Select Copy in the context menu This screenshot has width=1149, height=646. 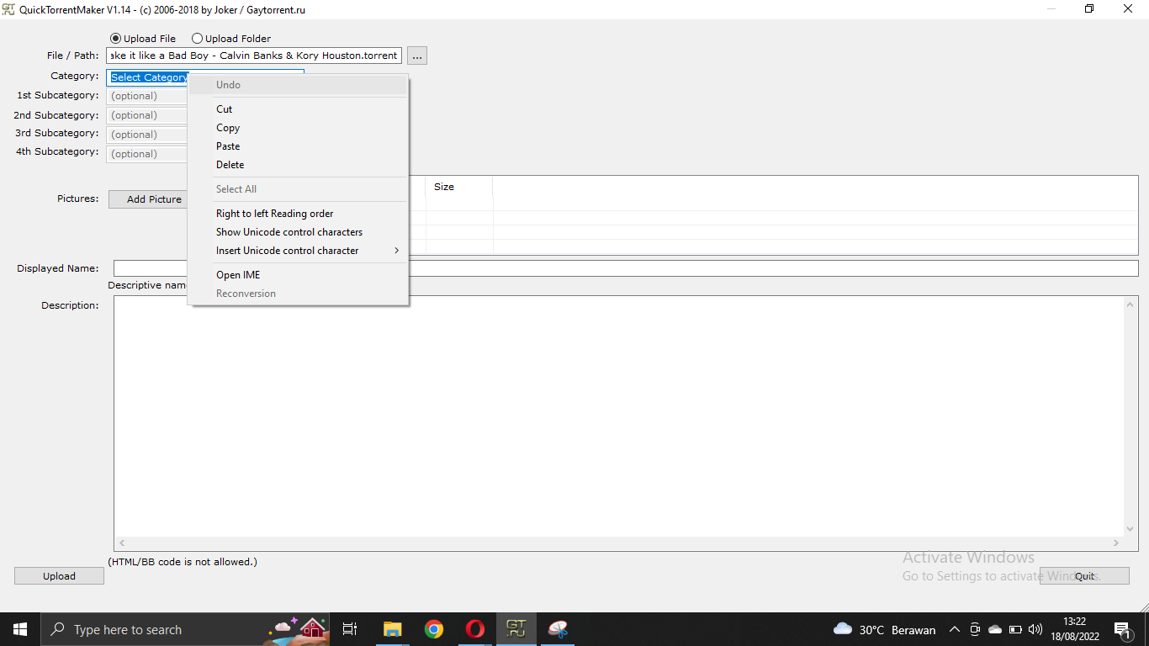click(x=228, y=128)
